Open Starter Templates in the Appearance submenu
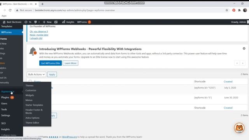This screenshot has width=249, height=140. point(34,105)
